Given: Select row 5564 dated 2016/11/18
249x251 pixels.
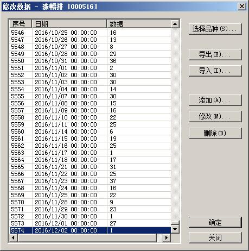Looking at the screenshot, I should click(90, 160).
